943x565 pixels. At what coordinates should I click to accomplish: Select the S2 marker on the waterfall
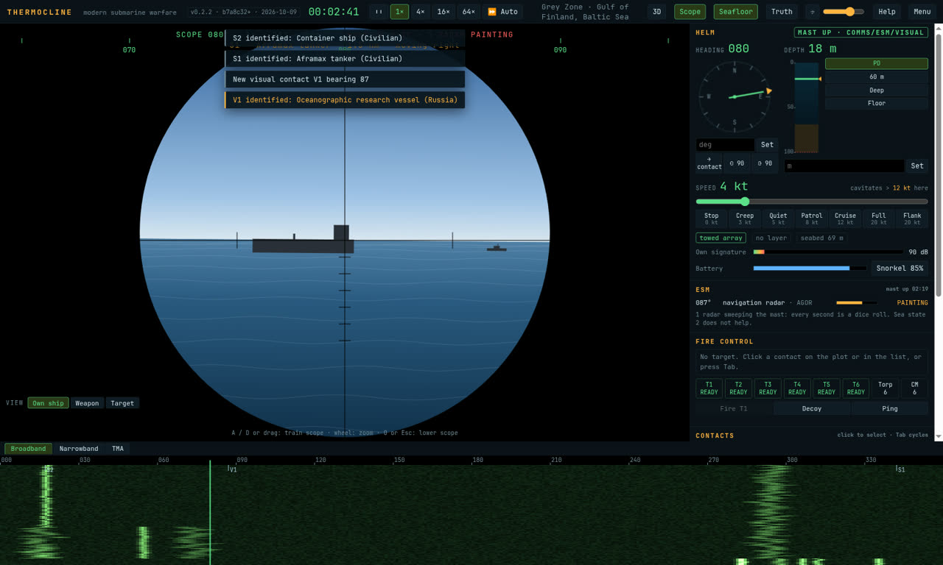[x=49, y=469]
